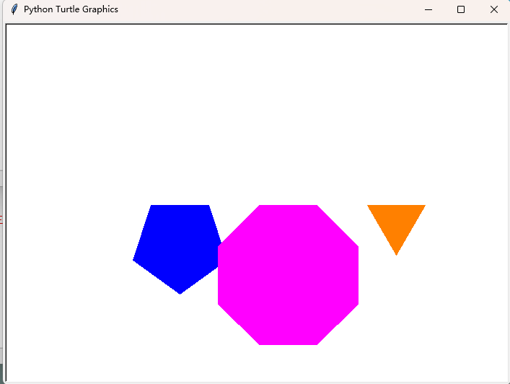Maximize the Python Turtle Graphics window
The image size is (510, 384).
coord(461,9)
